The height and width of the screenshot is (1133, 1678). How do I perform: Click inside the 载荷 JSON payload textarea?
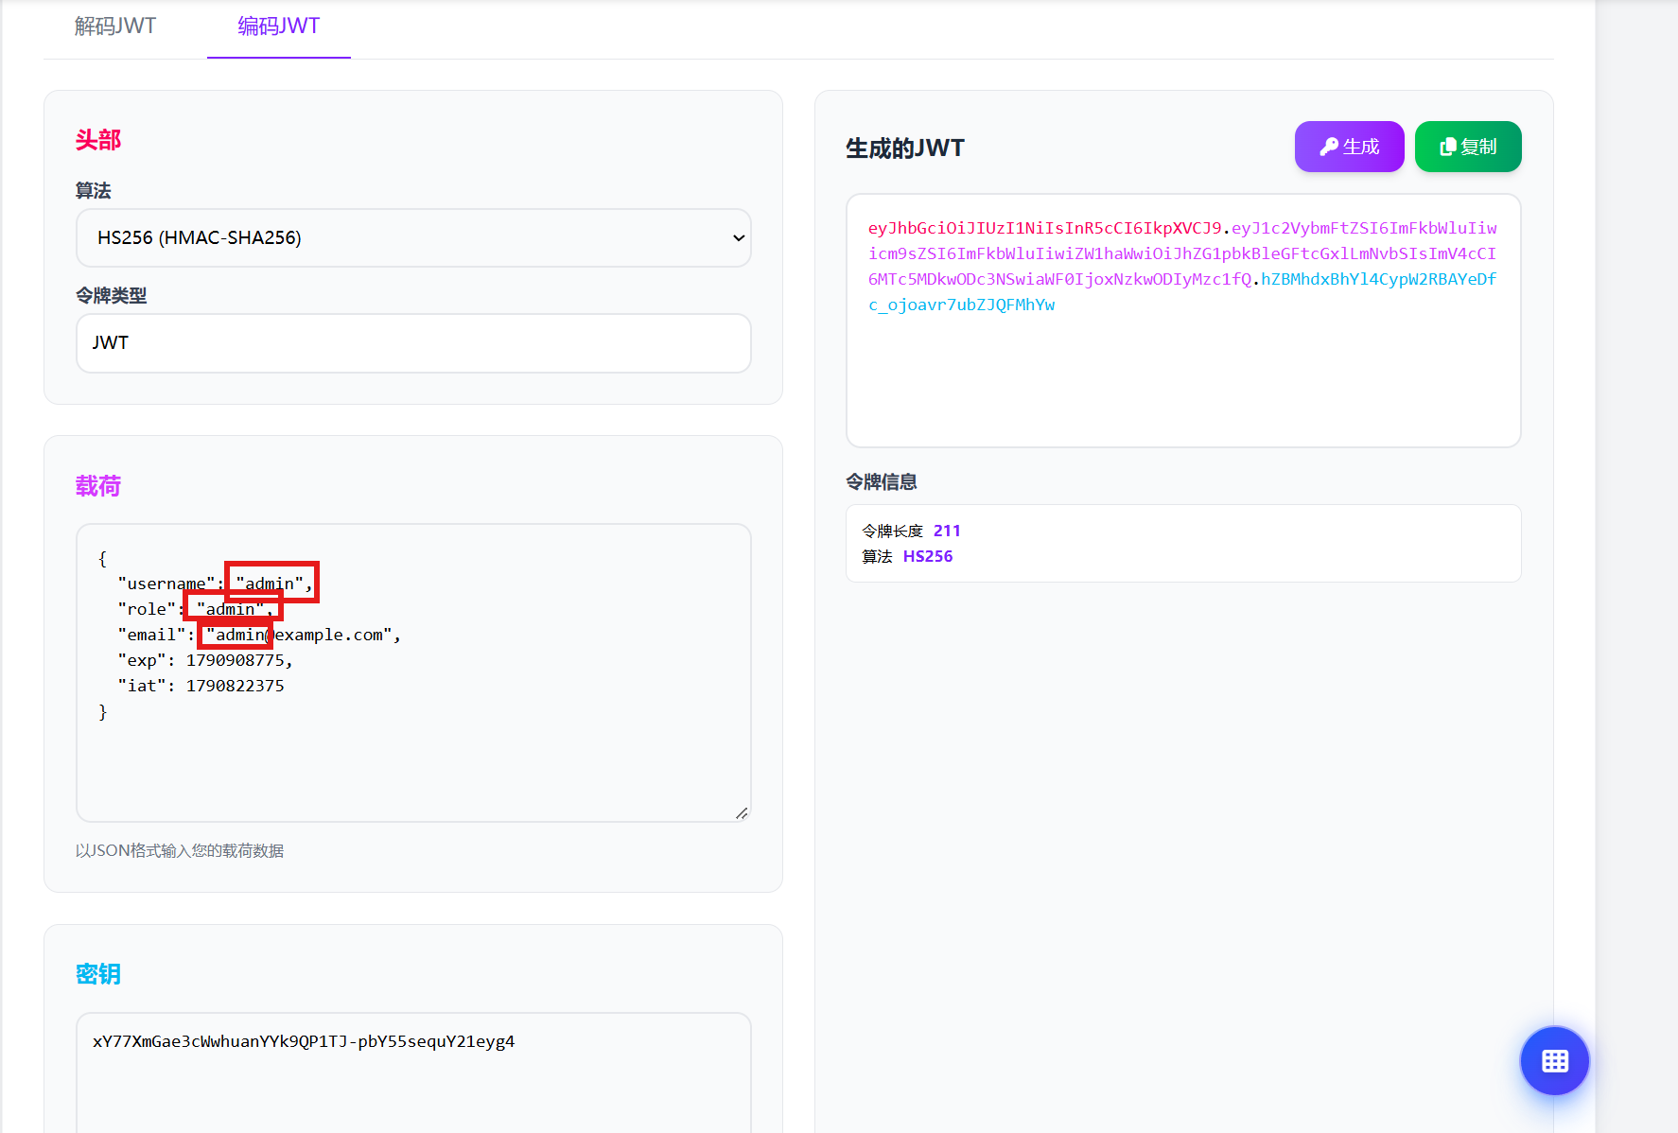413,672
